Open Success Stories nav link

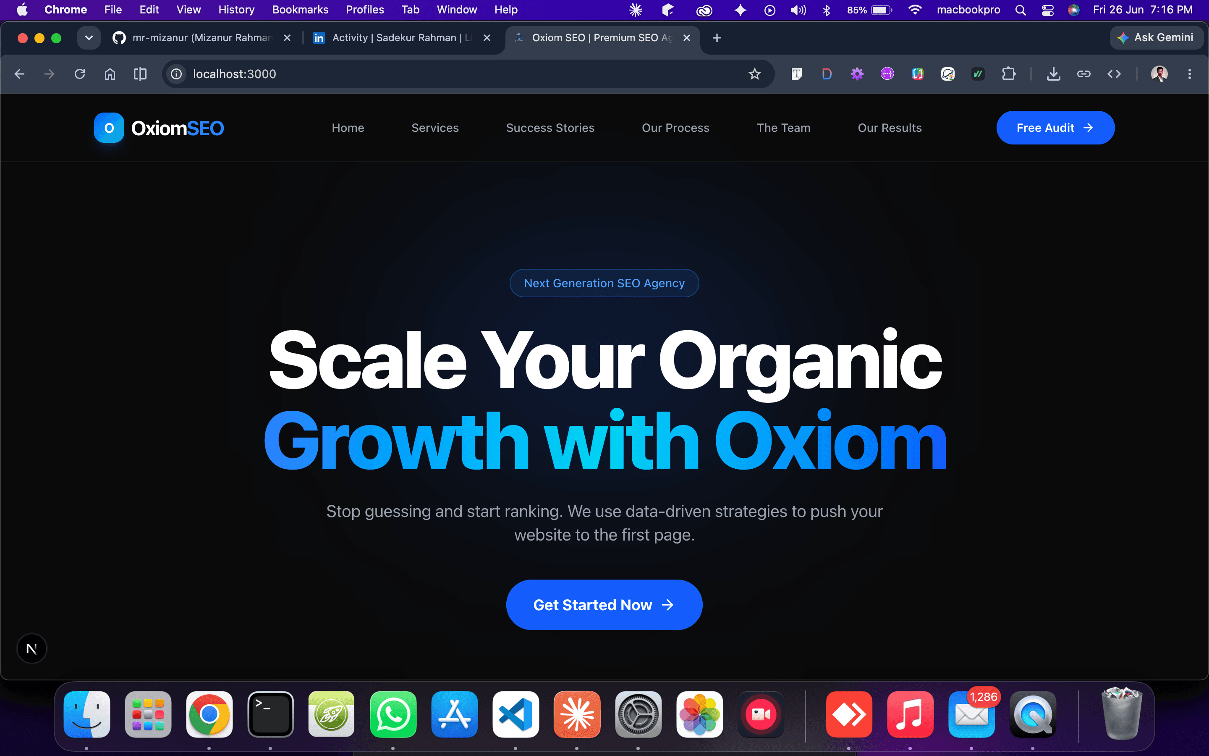[x=550, y=128]
